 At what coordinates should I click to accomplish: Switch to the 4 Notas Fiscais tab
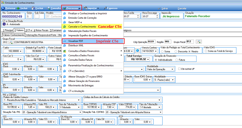[x=41, y=30]
